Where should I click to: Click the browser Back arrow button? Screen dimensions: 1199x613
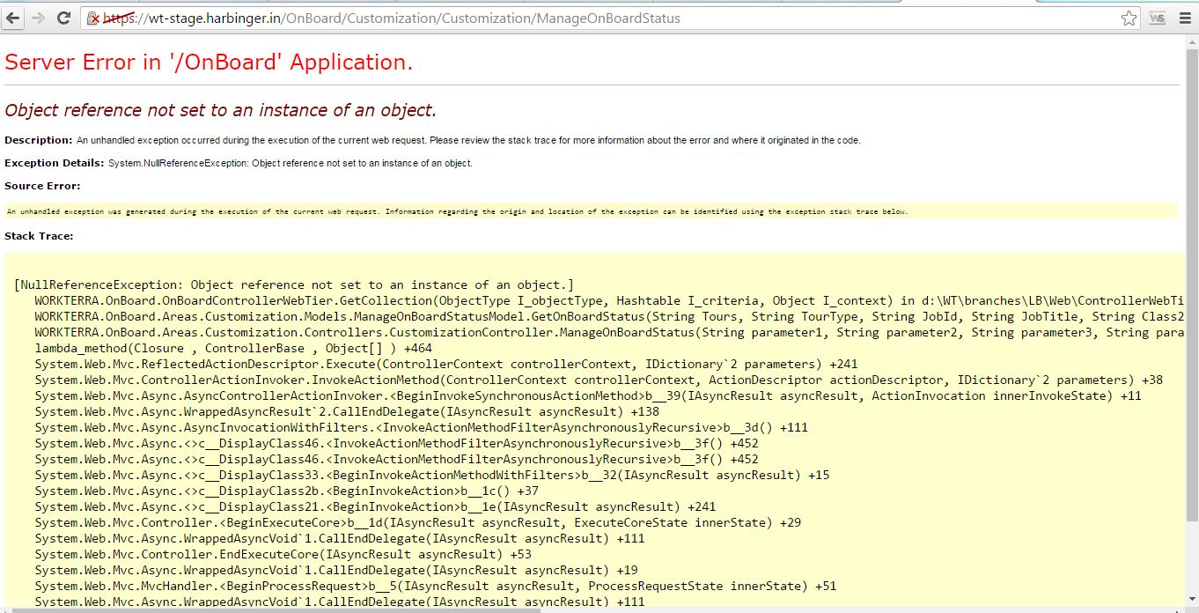13,18
